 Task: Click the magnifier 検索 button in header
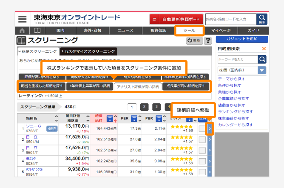click(262, 19)
